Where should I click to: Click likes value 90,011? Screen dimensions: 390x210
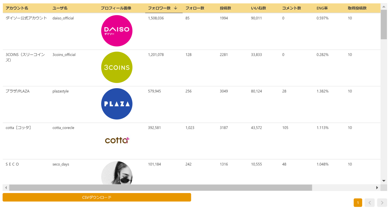[256, 18]
